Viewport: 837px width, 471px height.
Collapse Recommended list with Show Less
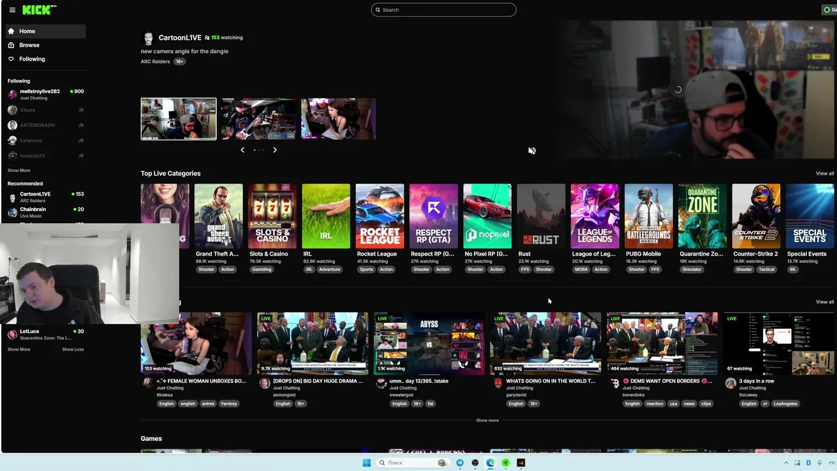click(x=73, y=349)
